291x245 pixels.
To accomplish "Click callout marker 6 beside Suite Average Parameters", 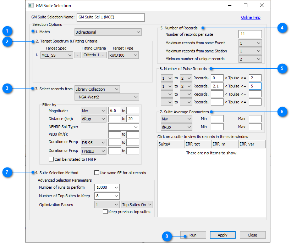I will click(282, 112).
